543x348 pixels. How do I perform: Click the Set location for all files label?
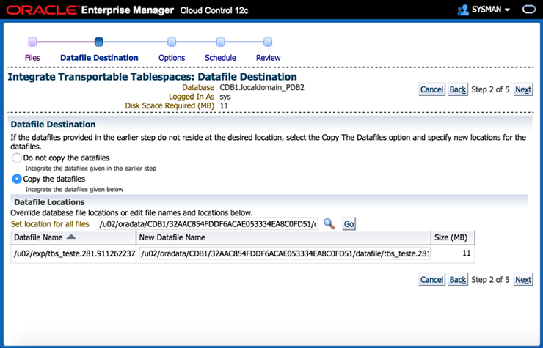pos(50,224)
